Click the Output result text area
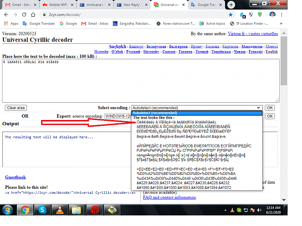 (67, 149)
